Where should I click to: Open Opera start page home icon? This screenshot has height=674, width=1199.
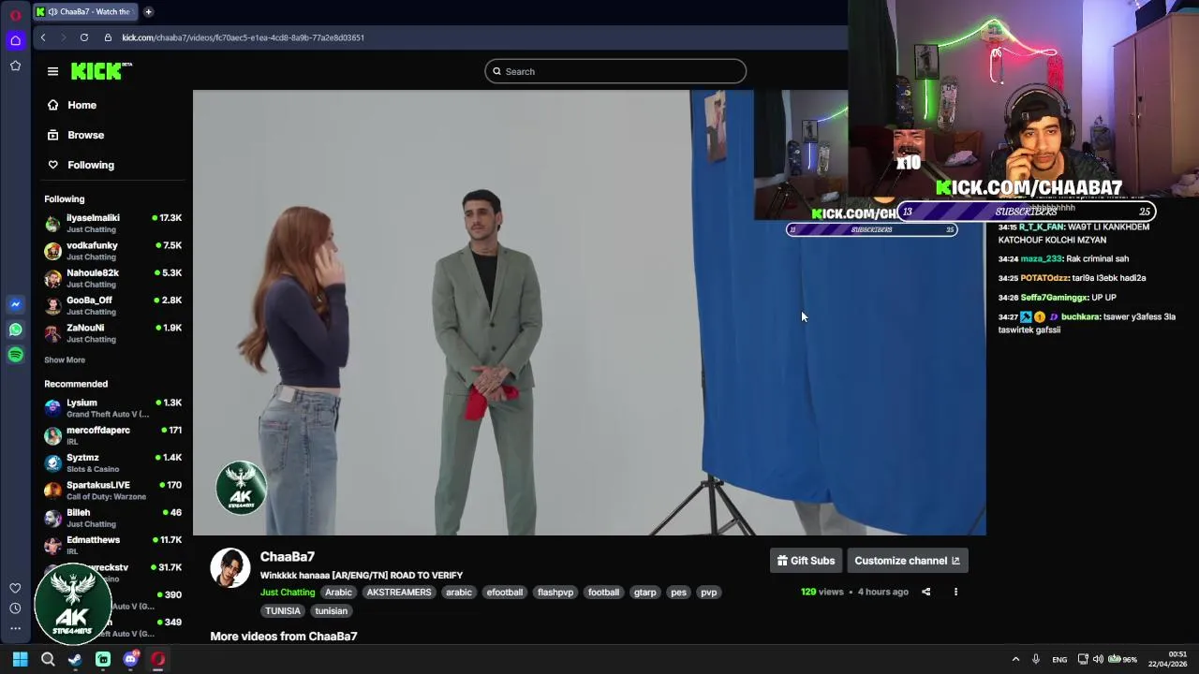tap(15, 40)
